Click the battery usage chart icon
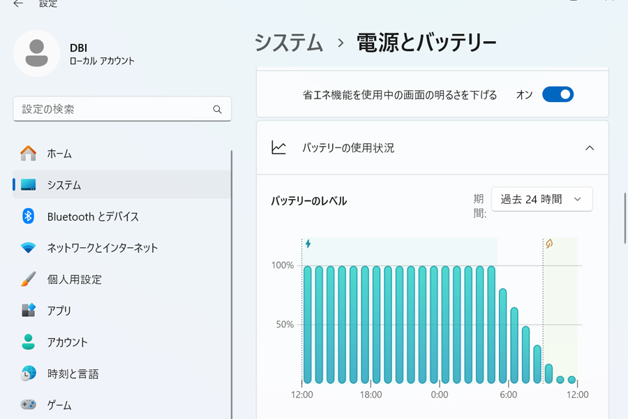Viewport: 628px width, 419px height. [278, 147]
